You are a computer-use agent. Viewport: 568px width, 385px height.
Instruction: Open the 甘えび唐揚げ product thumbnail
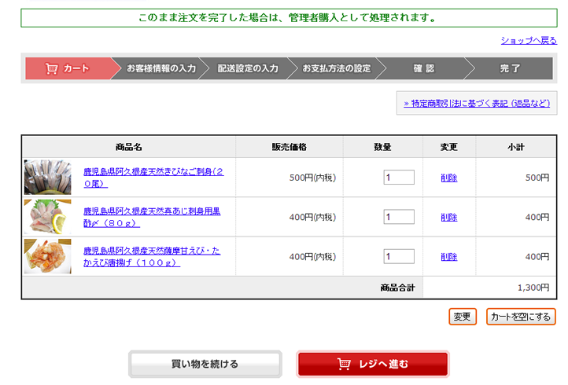coord(47,256)
